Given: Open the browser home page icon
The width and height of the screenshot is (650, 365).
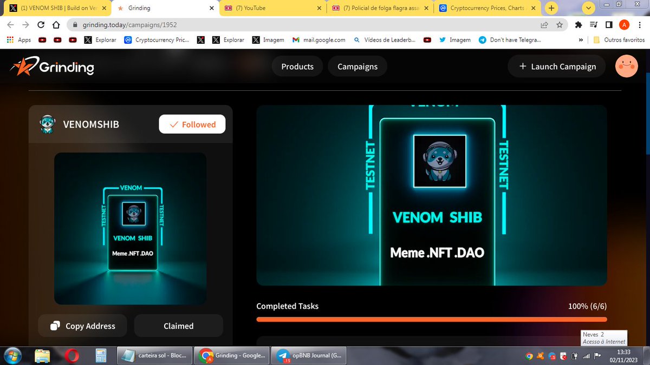Looking at the screenshot, I should [56, 25].
